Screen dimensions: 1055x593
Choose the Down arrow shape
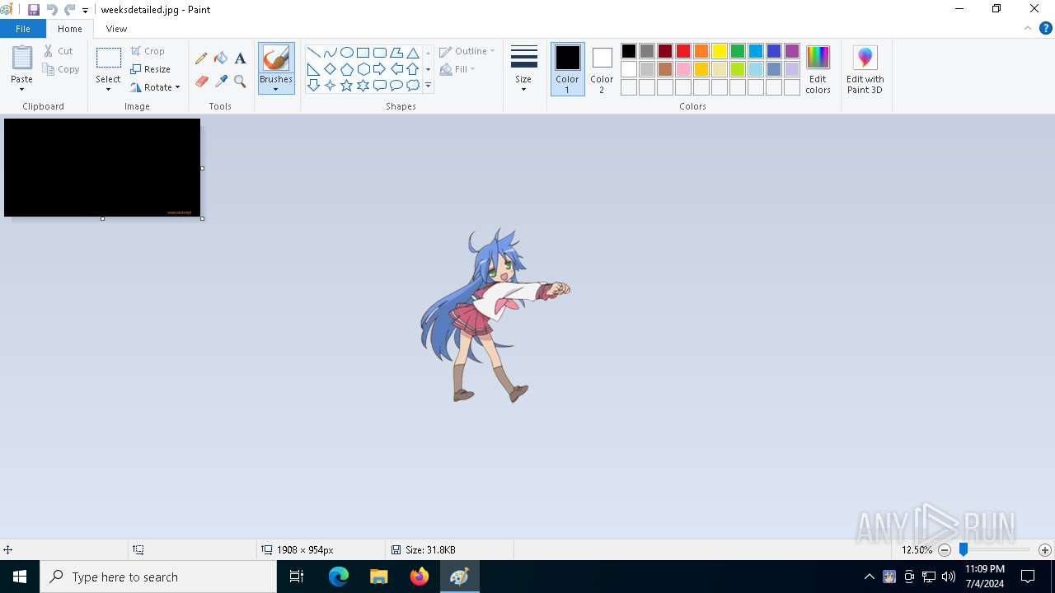point(313,86)
